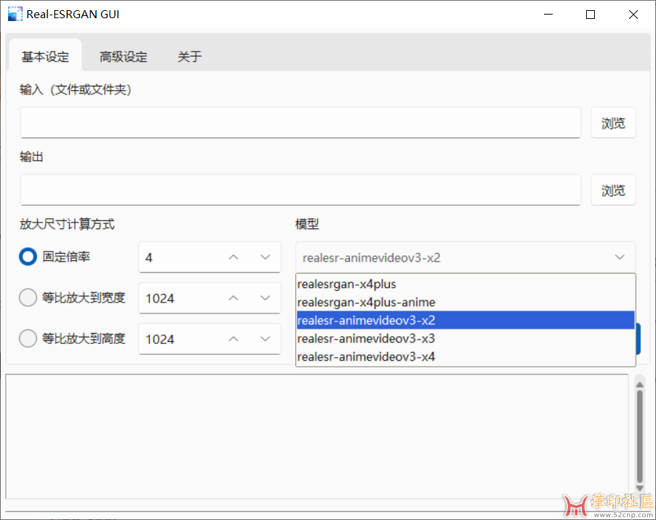This screenshot has width=656, height=520.
Task: Click the log scrollbar up arrow
Action: 640,385
